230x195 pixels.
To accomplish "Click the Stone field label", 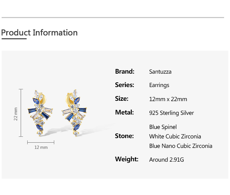I will tap(124, 136).
